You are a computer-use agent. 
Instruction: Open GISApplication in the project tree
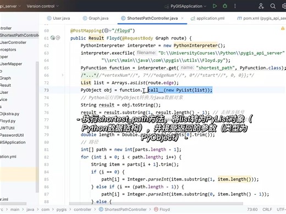pyautogui.click(x=13, y=142)
